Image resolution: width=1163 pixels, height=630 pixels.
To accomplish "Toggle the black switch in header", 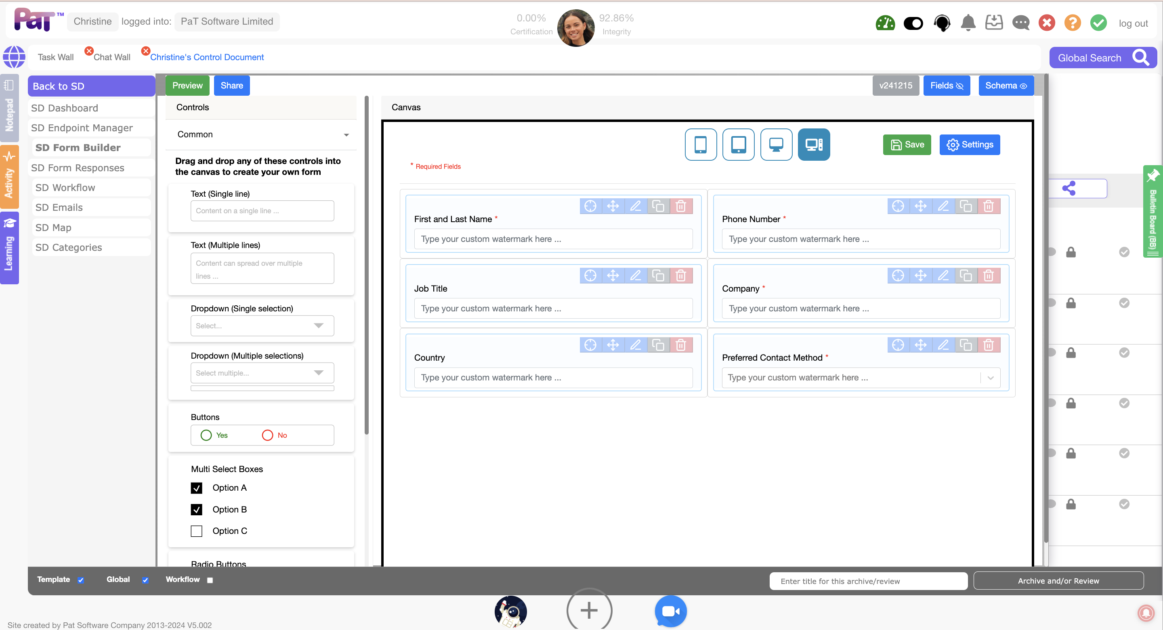I will point(913,23).
